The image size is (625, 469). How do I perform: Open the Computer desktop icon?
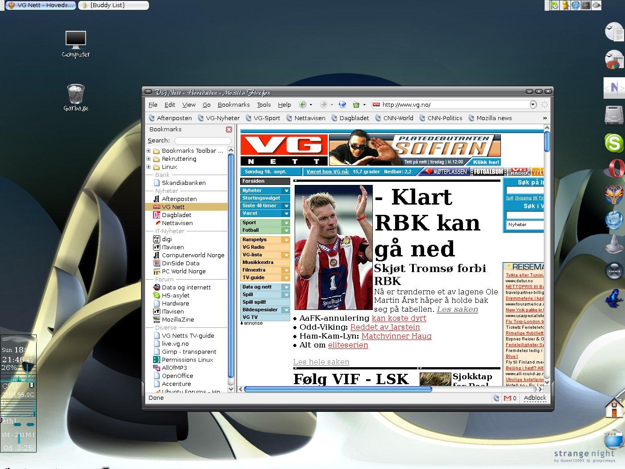(75, 44)
